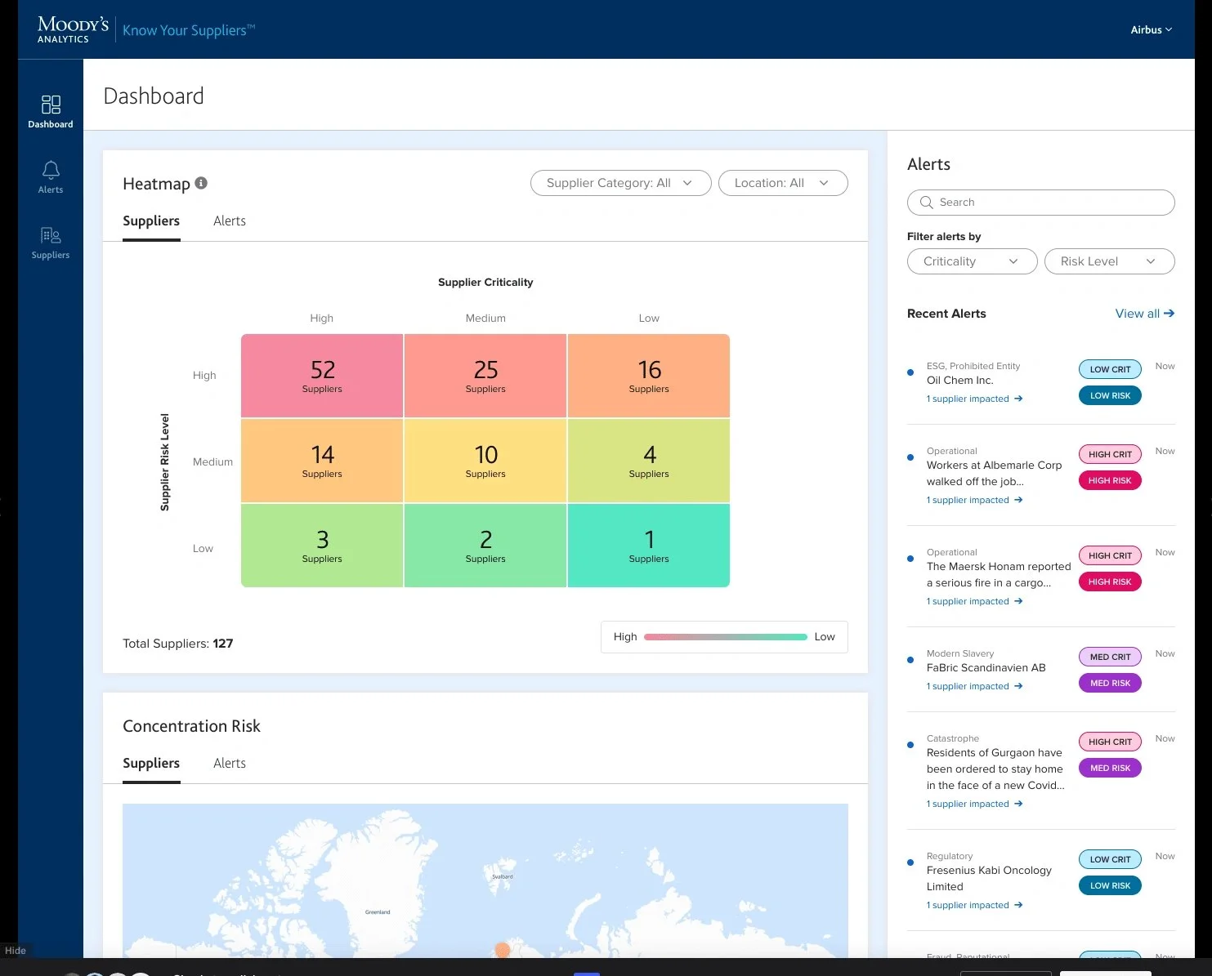Click the Hide label at bottom left
This screenshot has width=1212, height=976.
pyautogui.click(x=16, y=950)
